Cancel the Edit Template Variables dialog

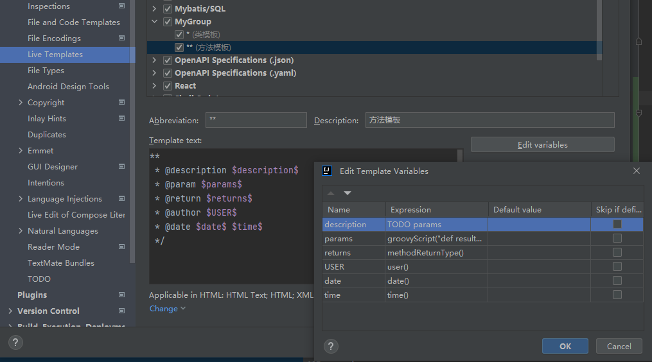tap(619, 346)
